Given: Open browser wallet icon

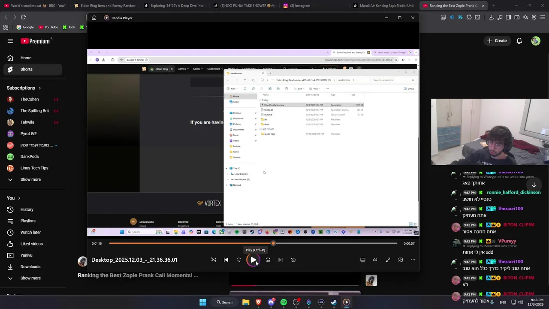Looking at the screenshot, I should pos(517,17).
